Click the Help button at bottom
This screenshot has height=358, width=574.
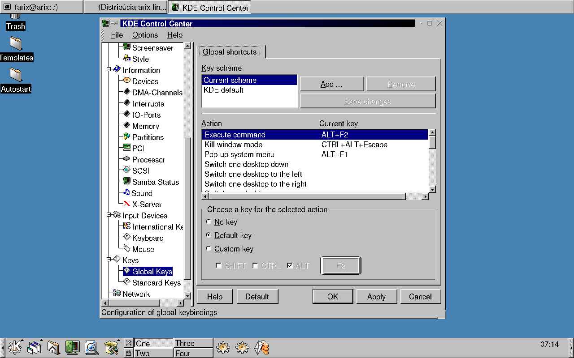(215, 296)
